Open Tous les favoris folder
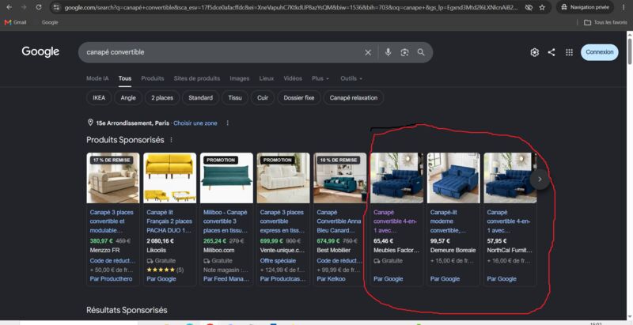 [x=605, y=23]
